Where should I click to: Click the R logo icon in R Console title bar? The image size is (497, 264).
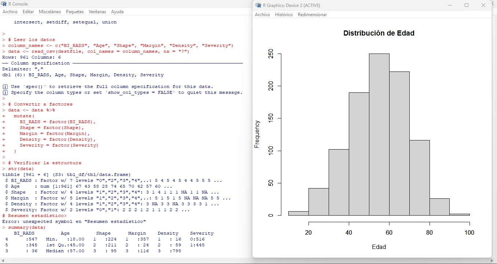point(4,4)
